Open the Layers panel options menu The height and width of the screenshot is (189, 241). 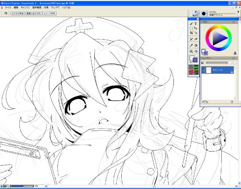click(x=234, y=58)
